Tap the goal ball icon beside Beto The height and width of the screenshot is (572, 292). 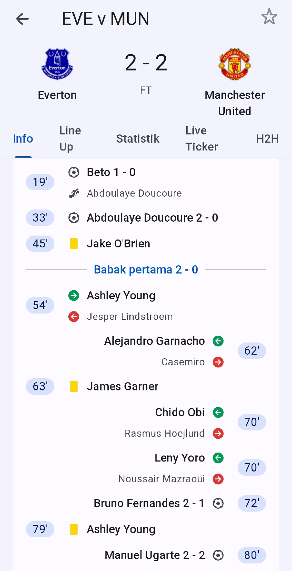point(74,172)
